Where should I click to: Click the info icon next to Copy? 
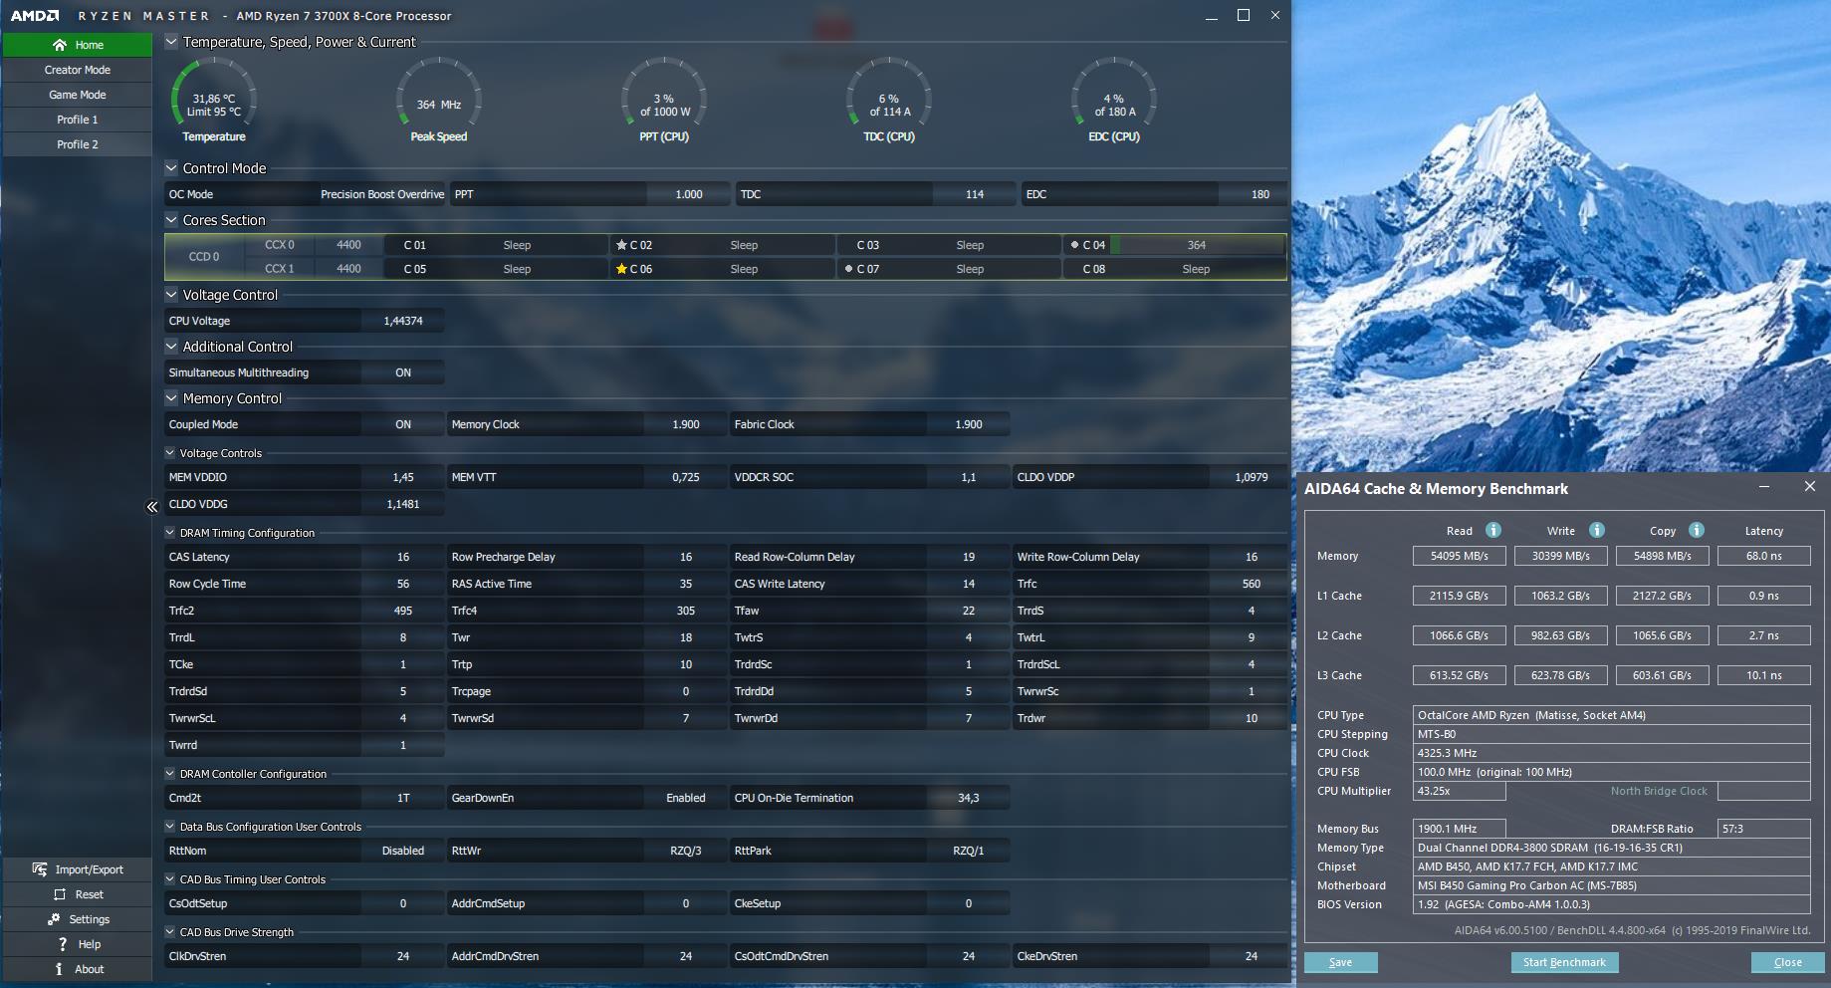coord(1696,530)
